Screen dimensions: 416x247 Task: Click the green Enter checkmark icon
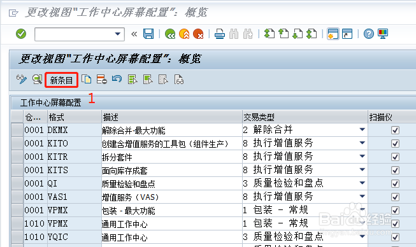pos(21,34)
